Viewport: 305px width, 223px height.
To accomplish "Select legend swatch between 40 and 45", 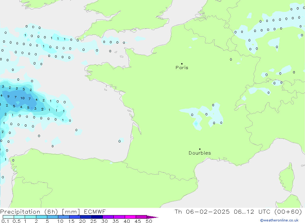I will click(130, 217).
